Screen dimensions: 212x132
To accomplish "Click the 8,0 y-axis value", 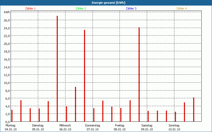I will tap(8, 91).
